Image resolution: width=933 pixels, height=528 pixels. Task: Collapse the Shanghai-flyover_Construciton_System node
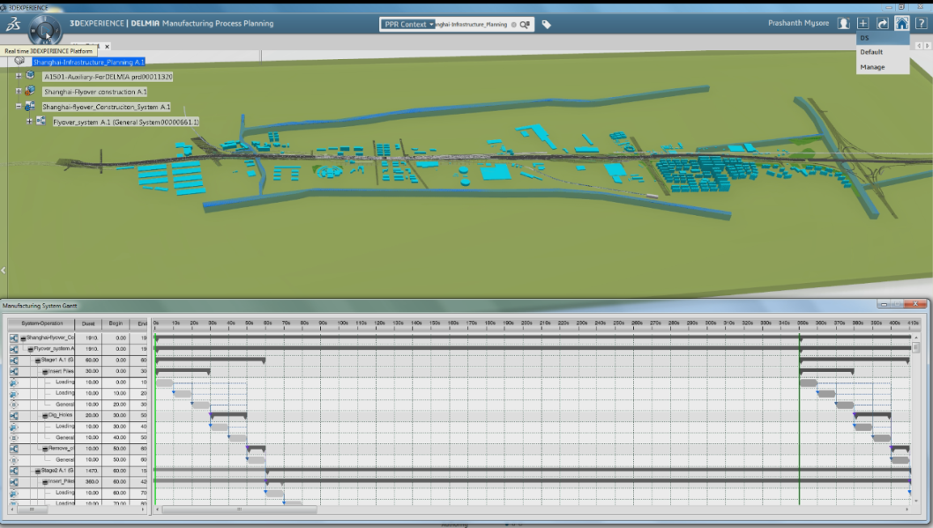[x=19, y=107]
